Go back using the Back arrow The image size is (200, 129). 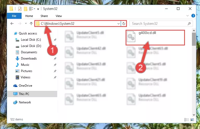[12, 24]
